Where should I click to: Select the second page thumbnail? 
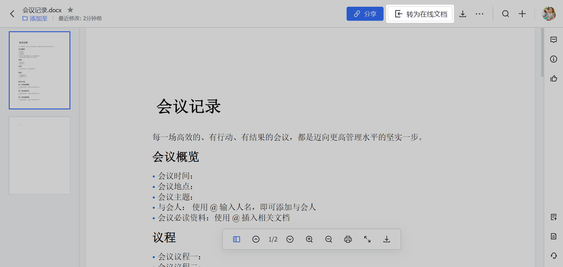click(40, 155)
